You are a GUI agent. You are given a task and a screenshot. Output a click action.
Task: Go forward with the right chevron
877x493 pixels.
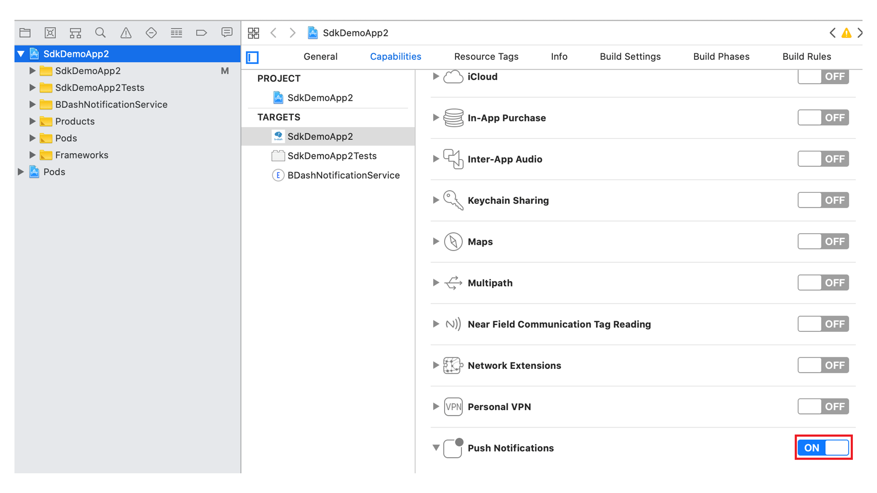(292, 33)
